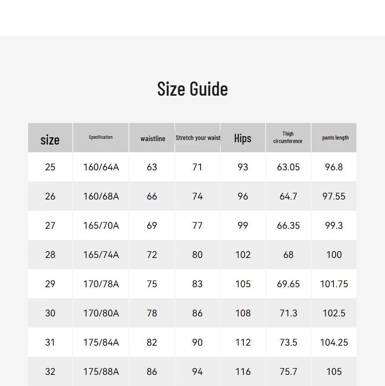
Task: Select the pants length 96.8 cell
Action: 334,167
